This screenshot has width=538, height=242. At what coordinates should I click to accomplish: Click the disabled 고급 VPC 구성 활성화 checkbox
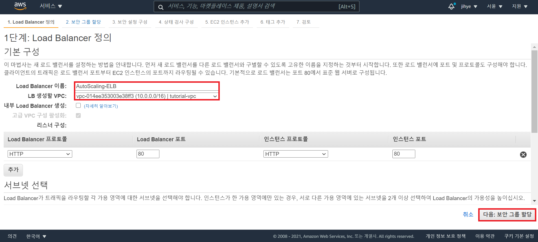click(x=78, y=115)
